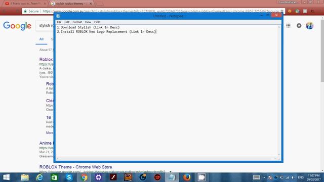The image size is (324, 182).
Task: Click the Secure padlock in Chrome address bar
Action: (x=25, y=11)
